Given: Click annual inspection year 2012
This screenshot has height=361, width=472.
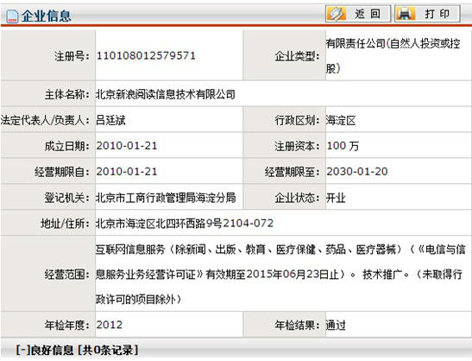Looking at the screenshot, I should pos(110,325).
